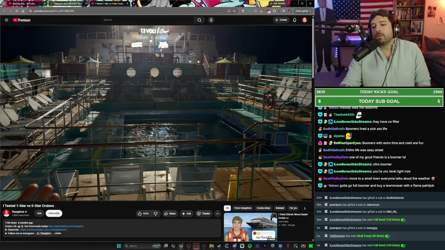Open File Explorer from the taskbar
This screenshot has width=445, height=250.
(211, 246)
